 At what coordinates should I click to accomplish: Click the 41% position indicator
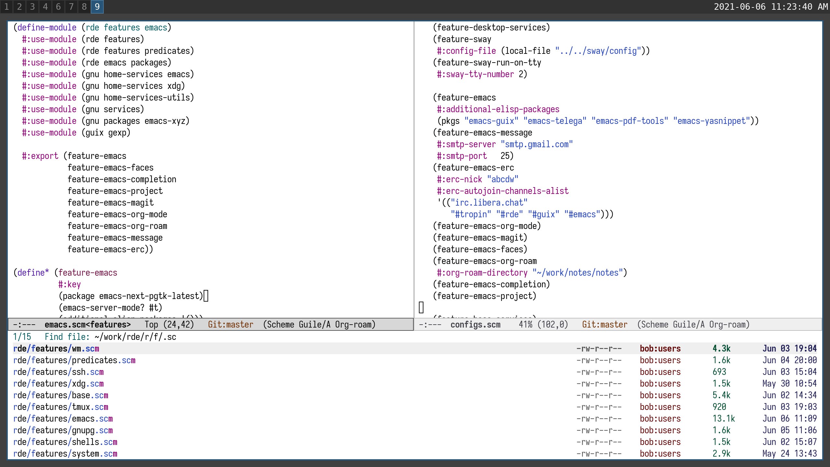click(x=525, y=325)
